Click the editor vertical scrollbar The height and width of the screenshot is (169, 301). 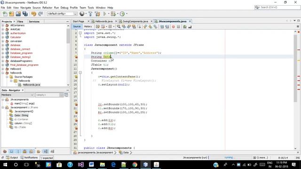(295, 69)
